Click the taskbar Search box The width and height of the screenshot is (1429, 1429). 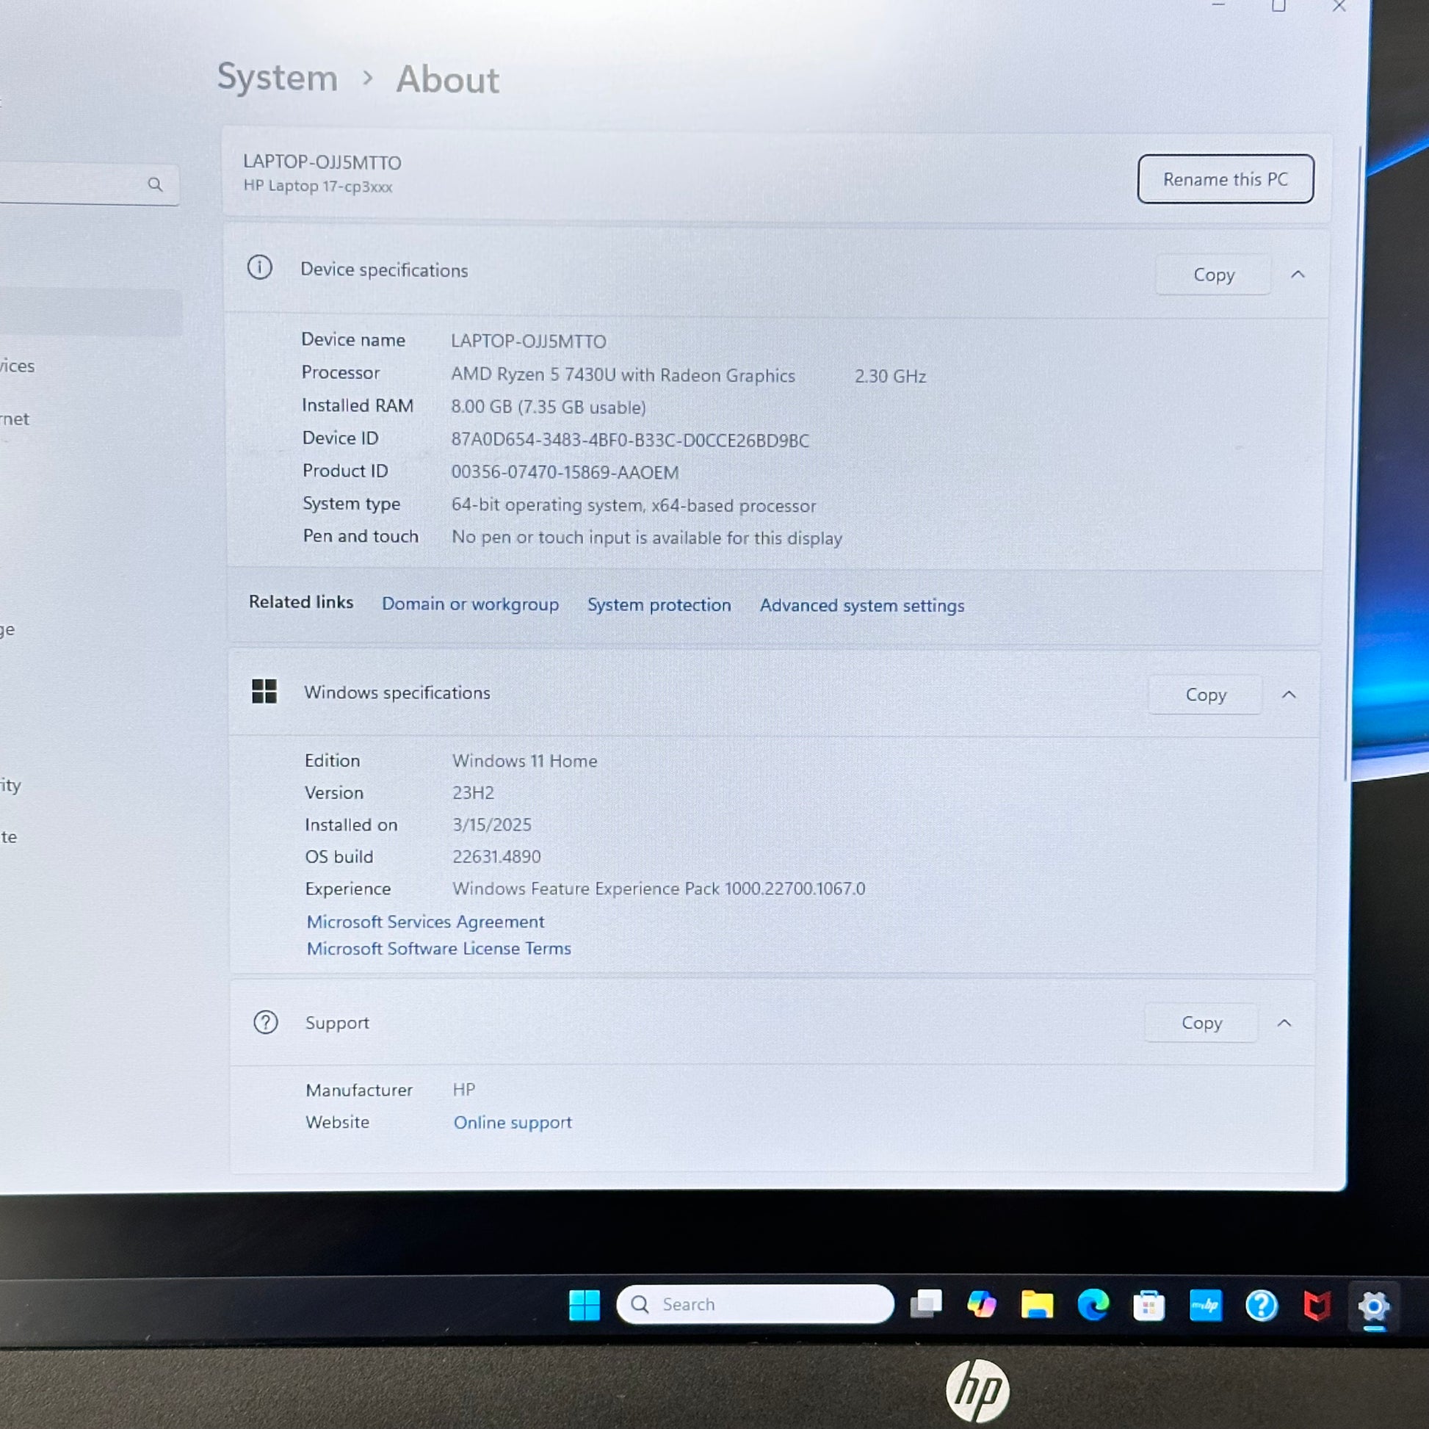[755, 1304]
